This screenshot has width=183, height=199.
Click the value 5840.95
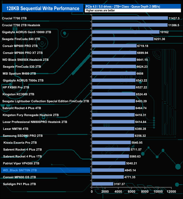pos(137,143)
